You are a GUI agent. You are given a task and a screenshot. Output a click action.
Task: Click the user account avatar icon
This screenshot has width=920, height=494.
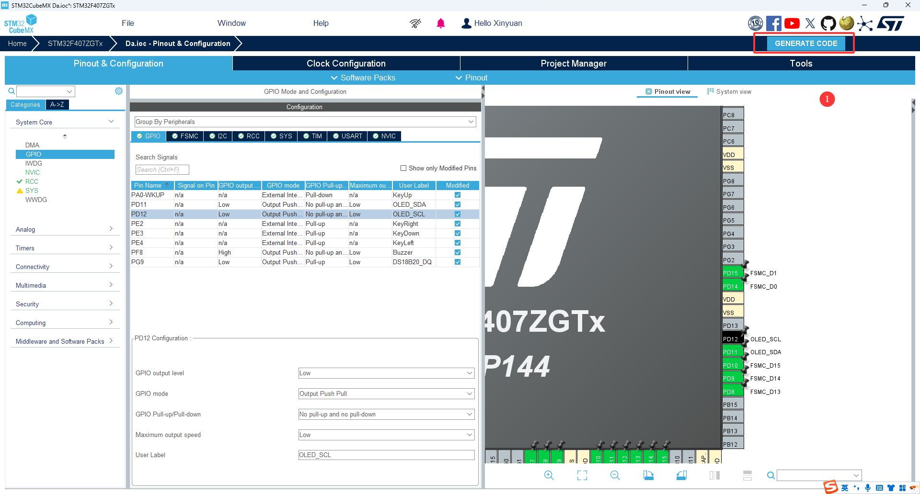(466, 23)
